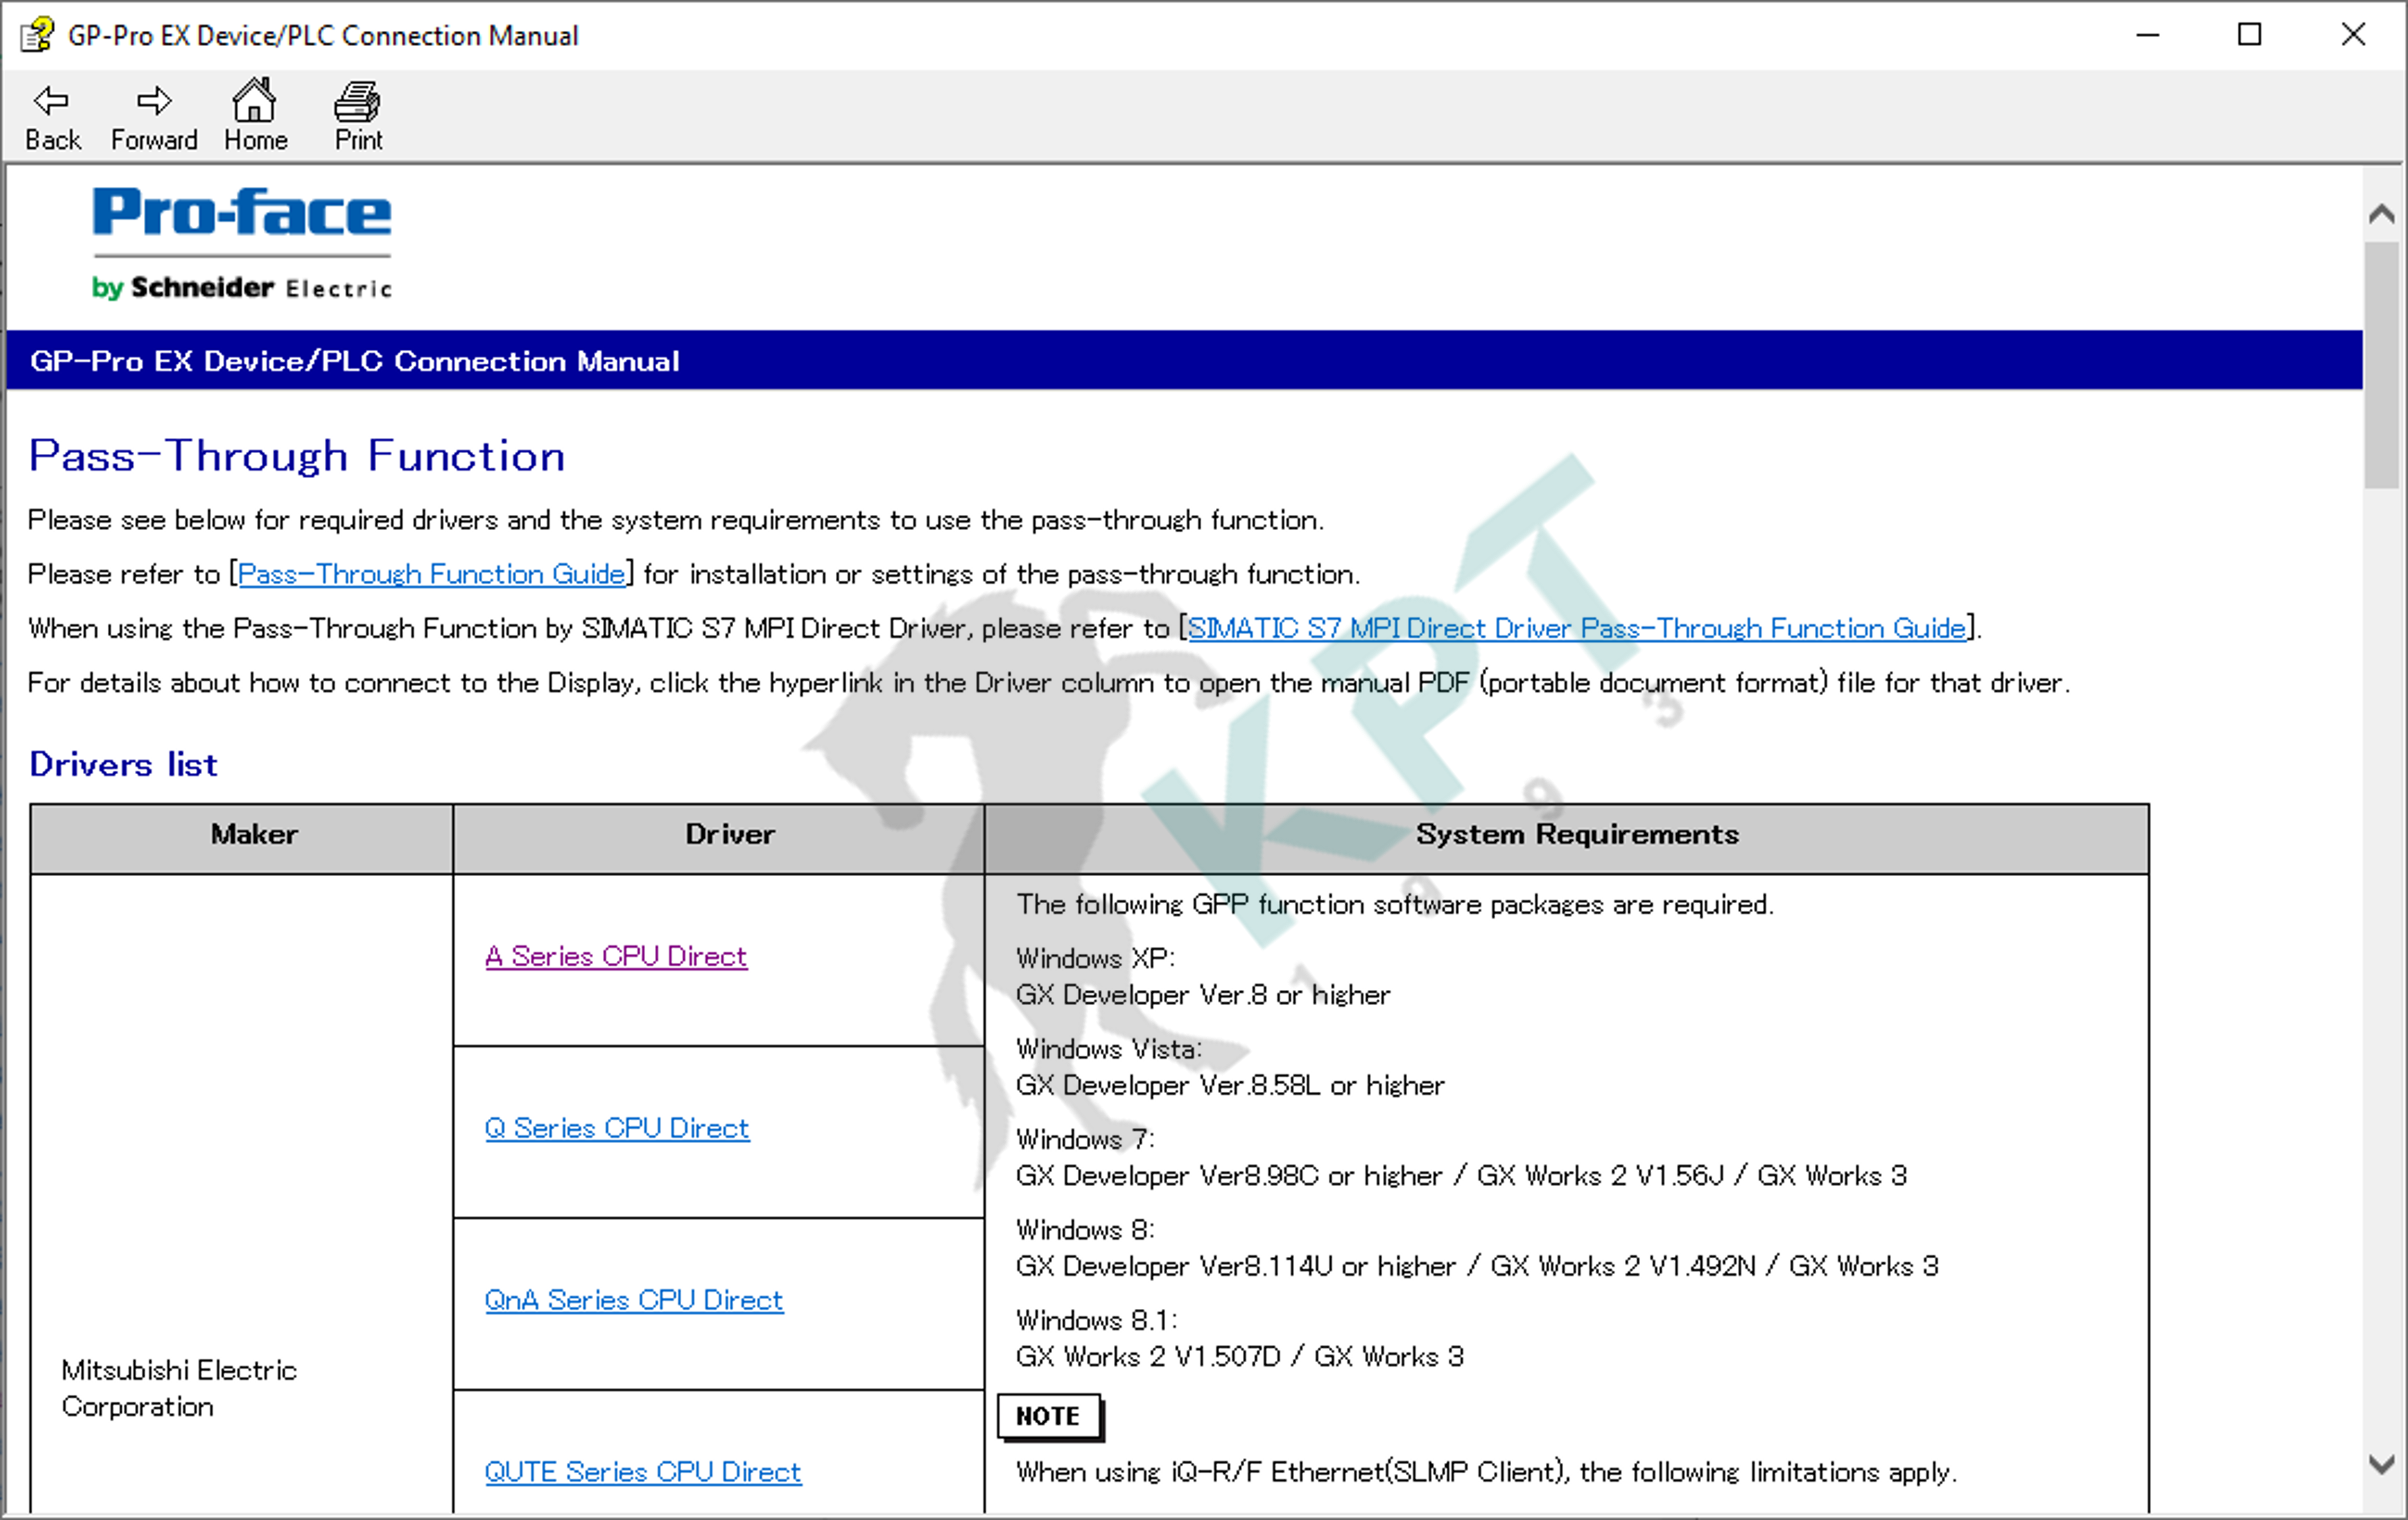Open SIMATIC S7 MPI Direct Driver guide link

coord(1576,628)
